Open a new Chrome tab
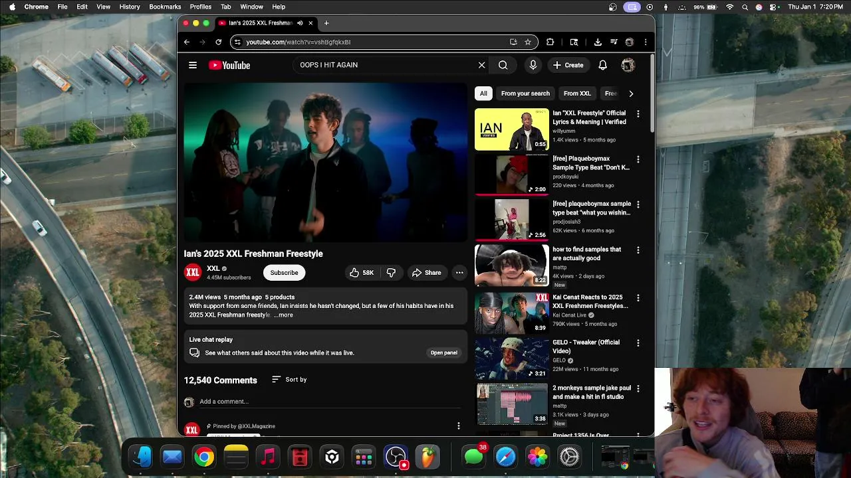 click(x=326, y=23)
